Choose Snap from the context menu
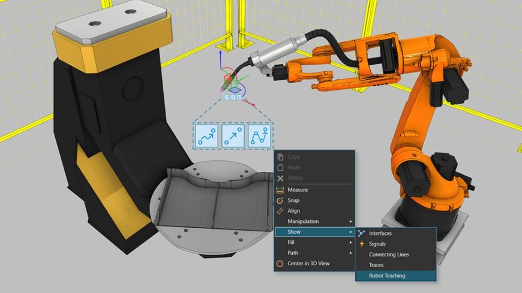Screen dimensions: 522x293 314,200
